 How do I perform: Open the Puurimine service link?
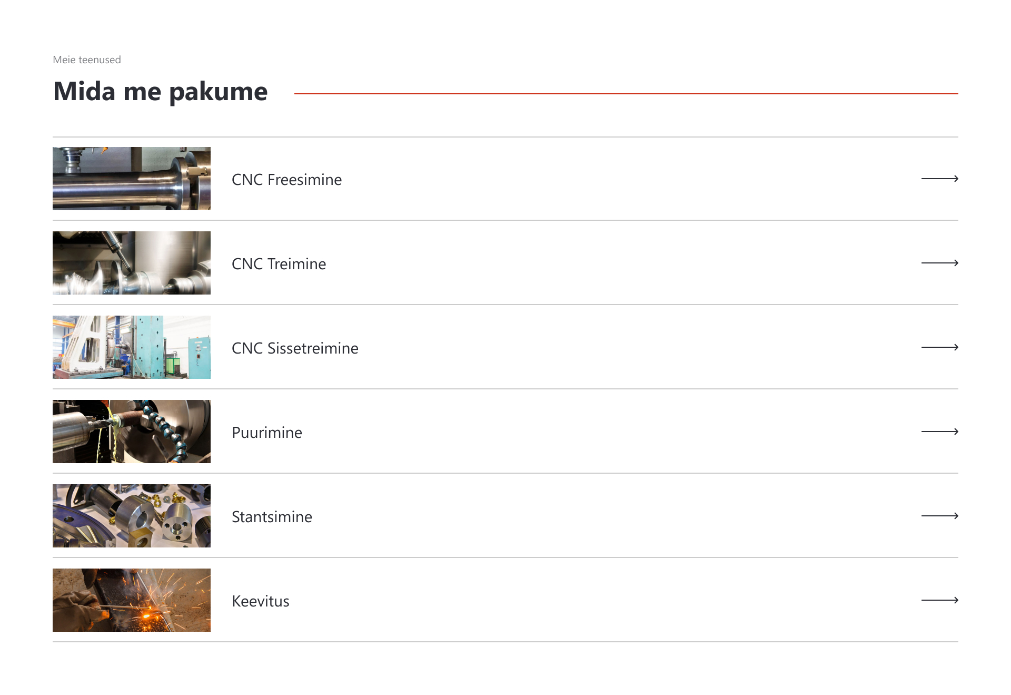coord(267,433)
